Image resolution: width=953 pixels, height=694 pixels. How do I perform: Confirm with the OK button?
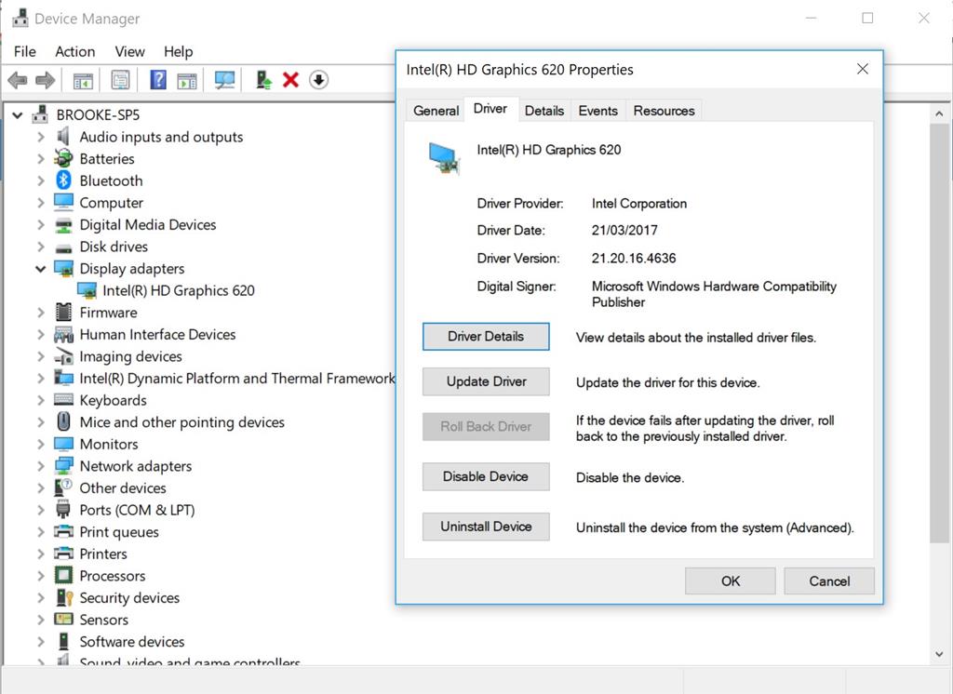pyautogui.click(x=730, y=581)
